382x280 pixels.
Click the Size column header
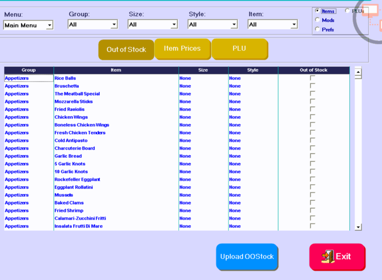point(203,70)
